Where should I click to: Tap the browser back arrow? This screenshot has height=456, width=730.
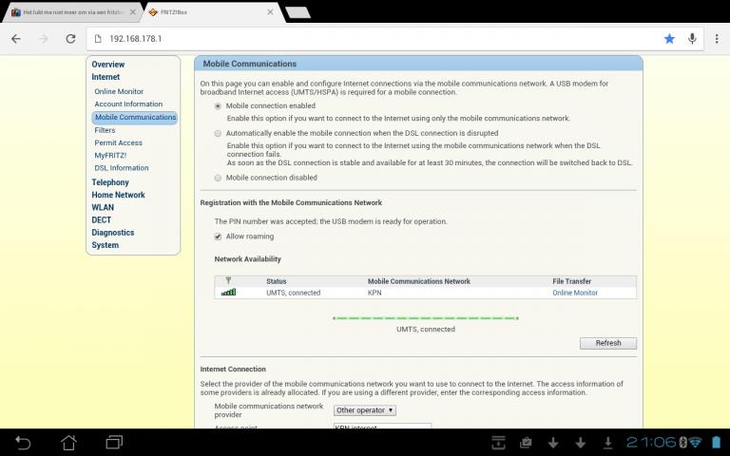16,39
